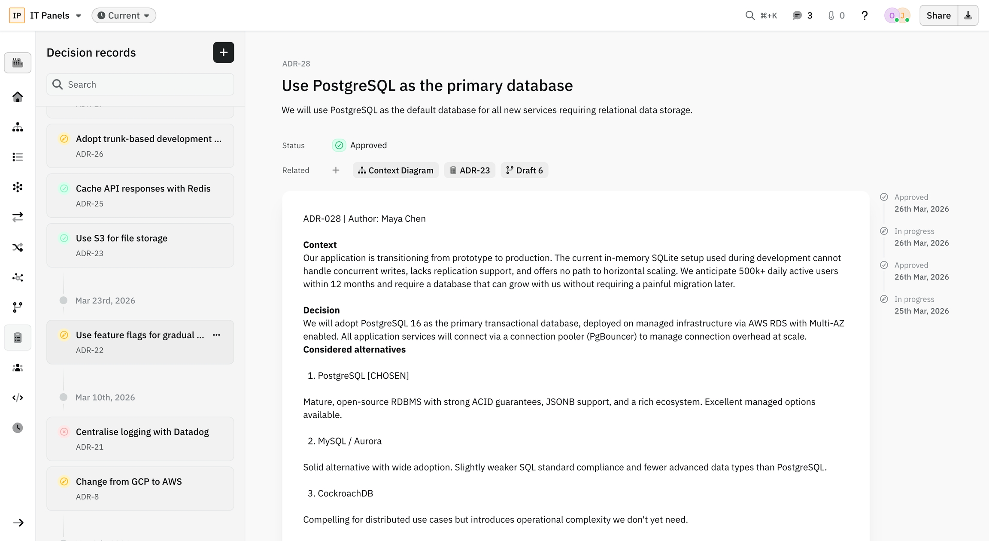This screenshot has width=989, height=541.
Task: Open the code brackets sidebar icon
Action: [18, 398]
